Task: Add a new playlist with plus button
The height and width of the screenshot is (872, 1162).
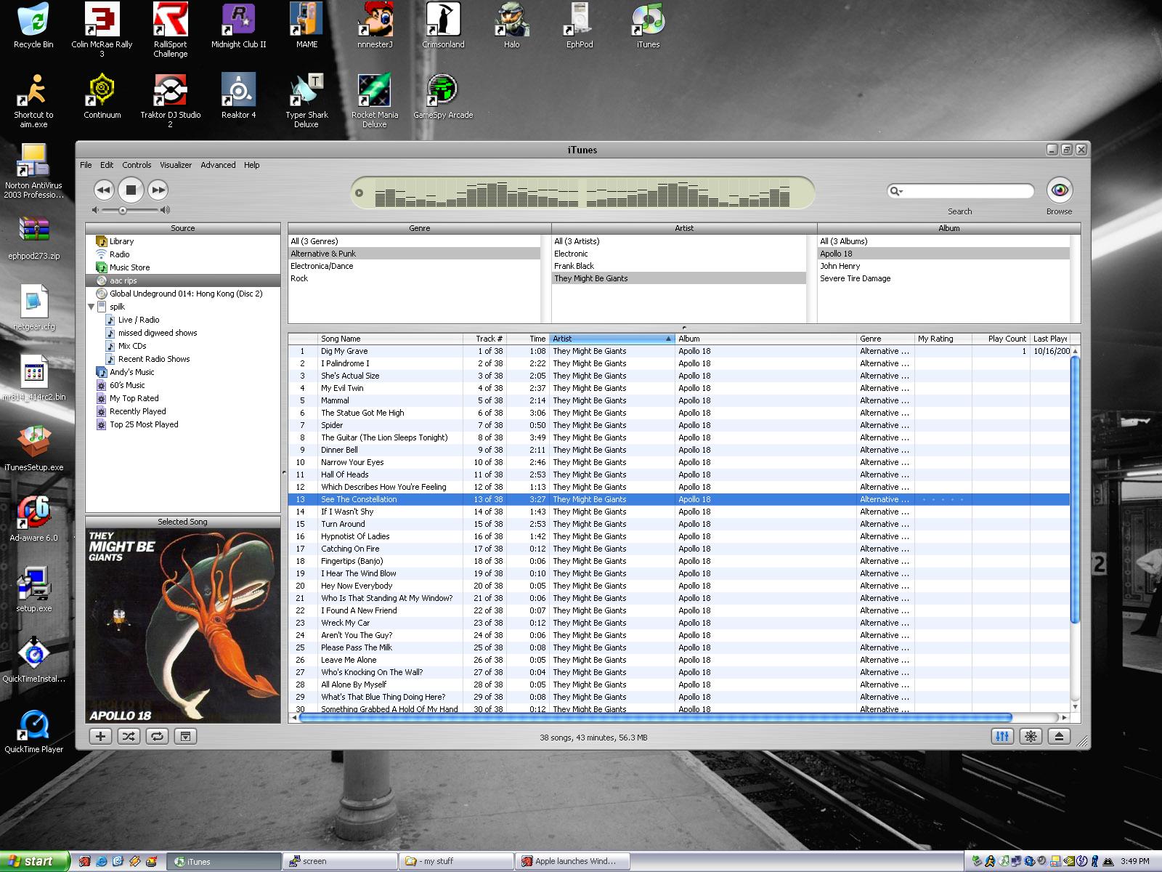Action: [x=100, y=736]
